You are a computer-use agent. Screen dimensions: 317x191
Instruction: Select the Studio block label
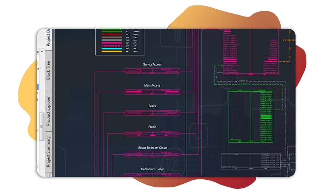152,127
